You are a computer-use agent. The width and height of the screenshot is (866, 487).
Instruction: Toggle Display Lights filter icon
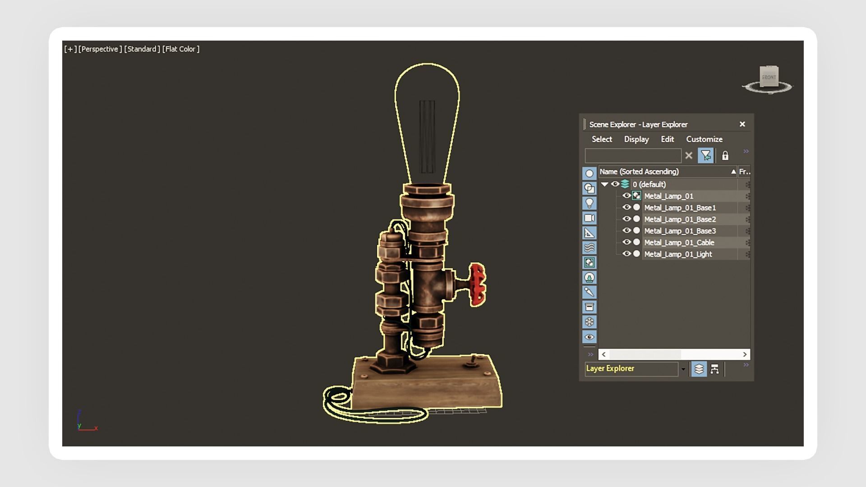click(x=589, y=203)
